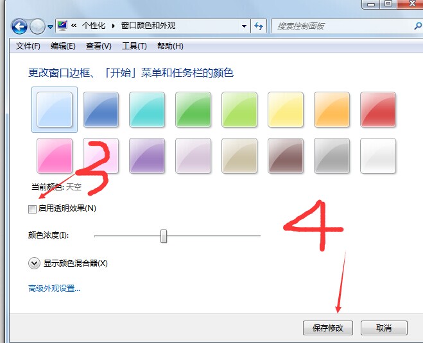Open the 文件(F) menu
Screen dimensions: 423x343
pos(28,46)
